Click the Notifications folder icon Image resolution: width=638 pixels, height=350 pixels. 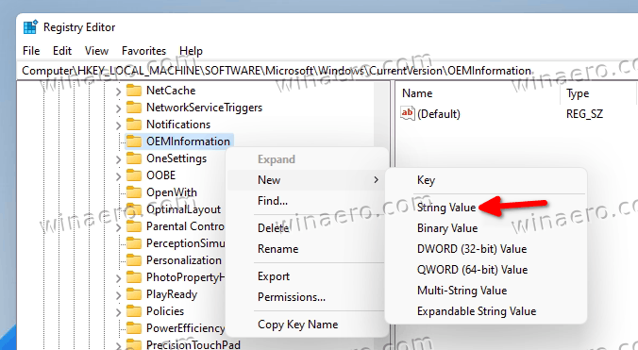[x=133, y=125]
